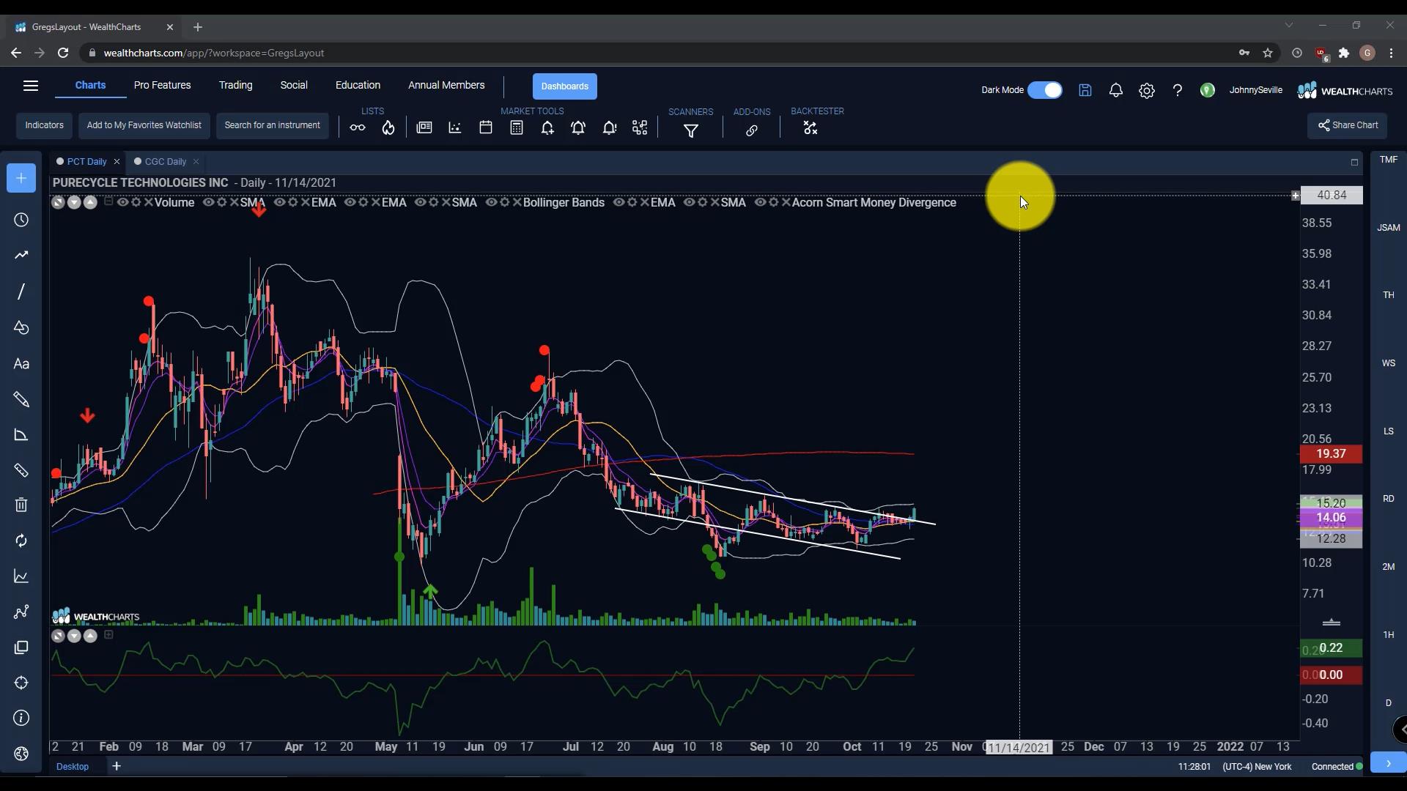Viewport: 1407px width, 791px height.
Task: Click the Desktop workspace tab at bottom
Action: (73, 766)
